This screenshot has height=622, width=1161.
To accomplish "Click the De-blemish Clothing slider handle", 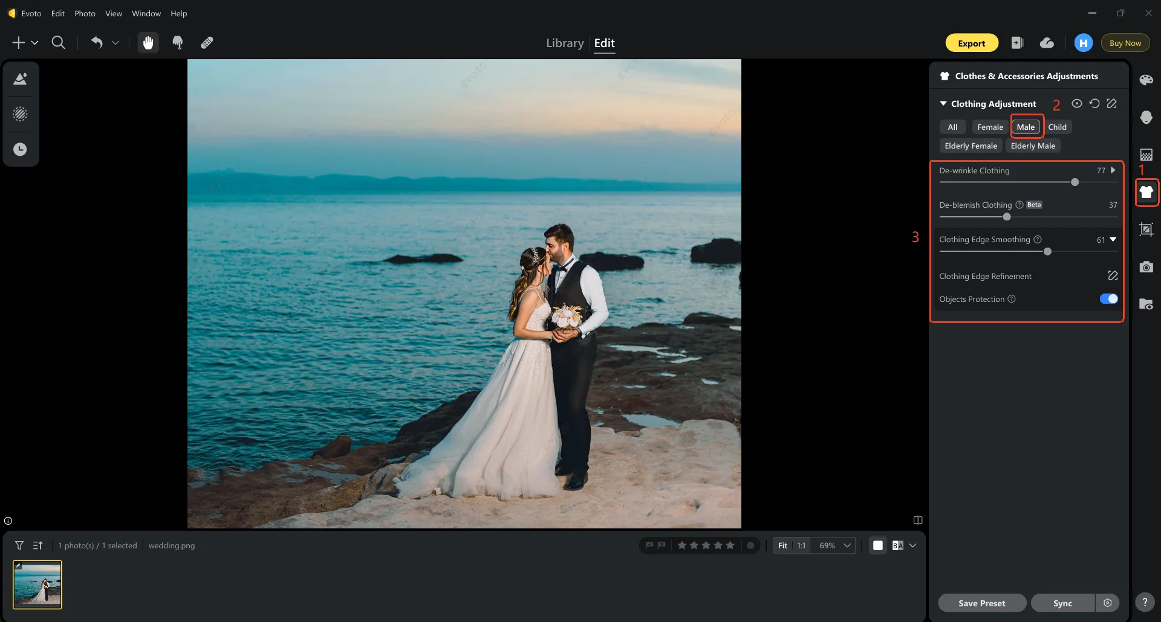I will (1007, 217).
